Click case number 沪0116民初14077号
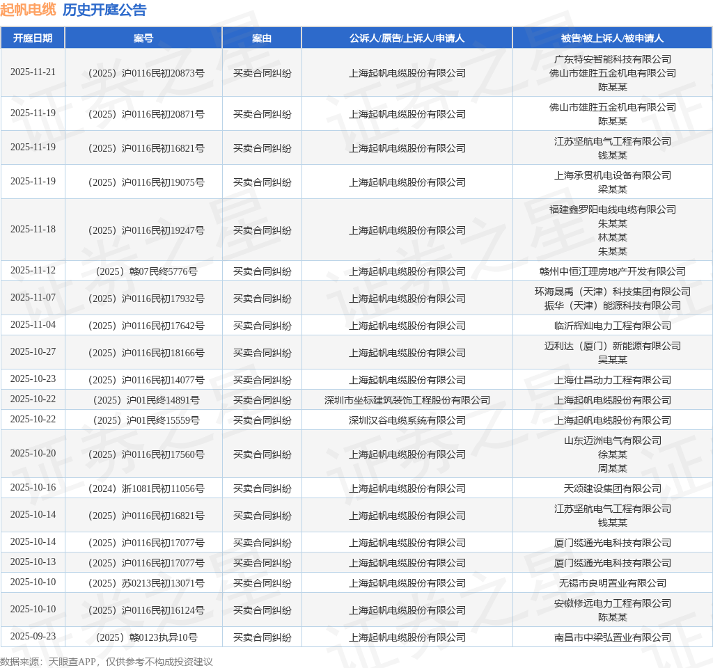The image size is (713, 668). [x=146, y=380]
